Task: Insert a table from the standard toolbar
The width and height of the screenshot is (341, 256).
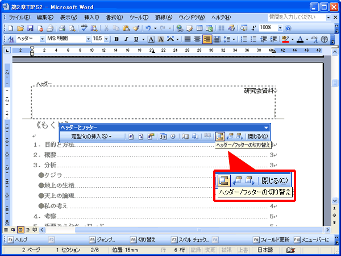Action: [199, 28]
